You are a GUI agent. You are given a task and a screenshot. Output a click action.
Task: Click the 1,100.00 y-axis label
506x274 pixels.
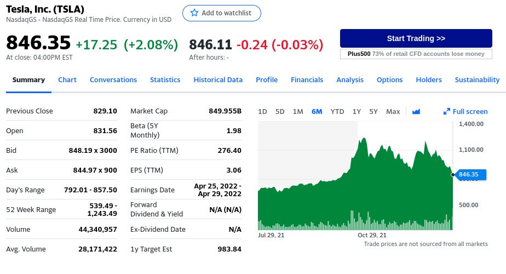(471, 150)
